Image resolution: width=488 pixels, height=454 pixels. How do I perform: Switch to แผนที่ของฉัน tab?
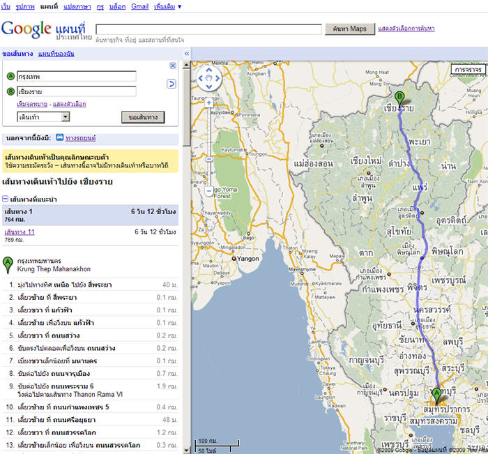point(56,54)
